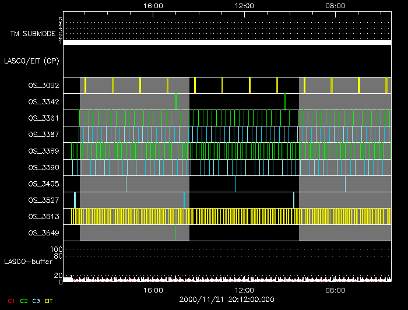
Task: Click the 12:00 label on the top axis
Action: click(244, 6)
